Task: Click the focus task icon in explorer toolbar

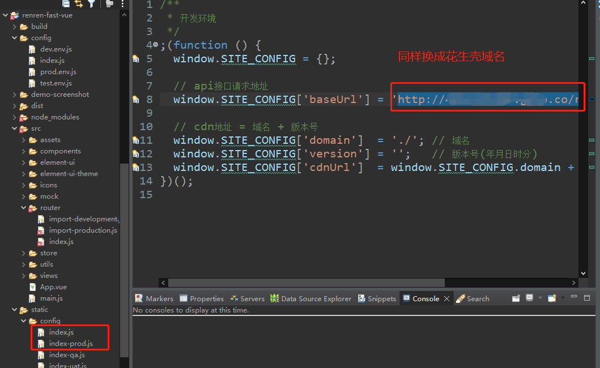Action: 109,4
